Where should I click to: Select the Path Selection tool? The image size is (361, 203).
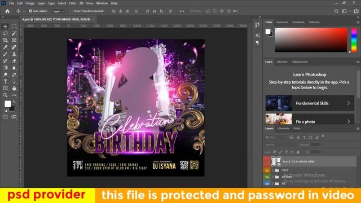tap(14, 81)
